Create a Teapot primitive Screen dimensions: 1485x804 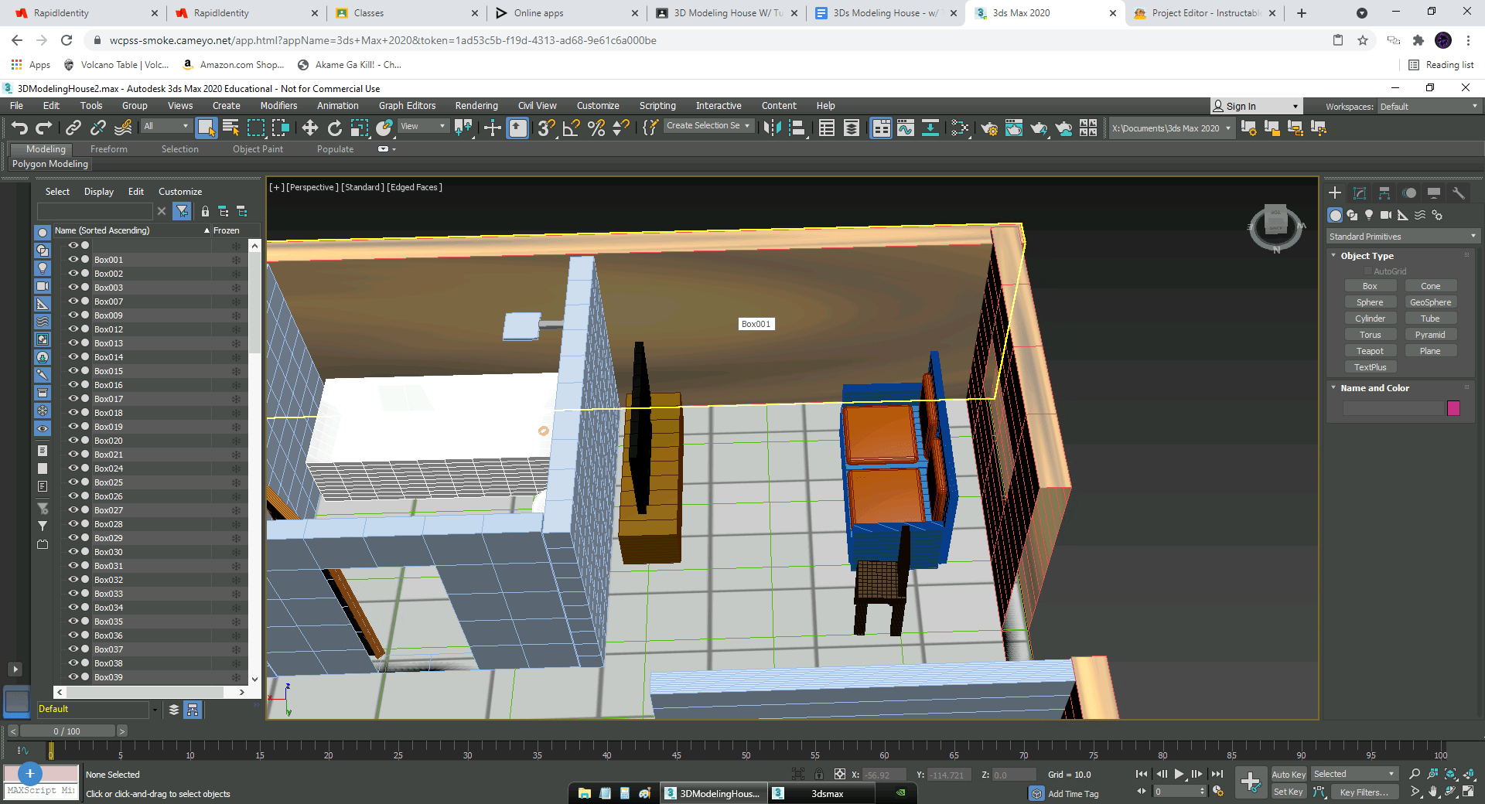1370,350
